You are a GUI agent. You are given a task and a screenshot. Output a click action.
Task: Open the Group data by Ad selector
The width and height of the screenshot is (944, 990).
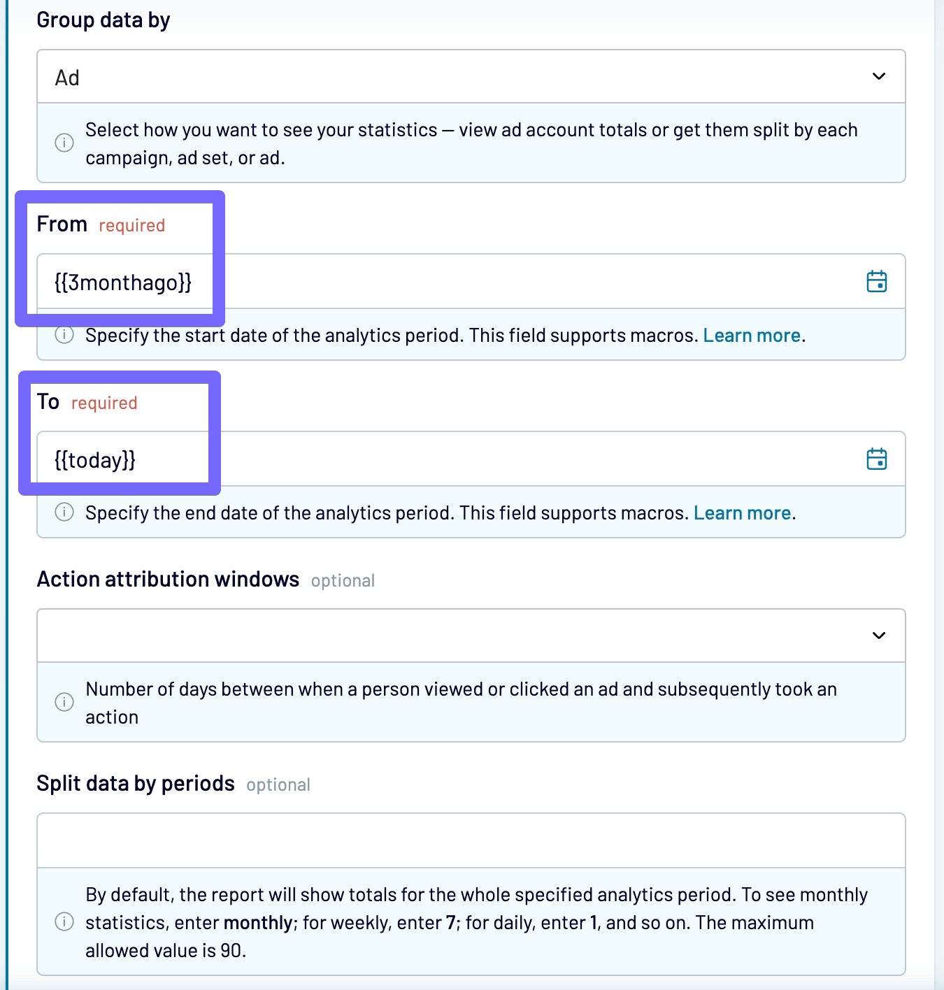(x=471, y=77)
